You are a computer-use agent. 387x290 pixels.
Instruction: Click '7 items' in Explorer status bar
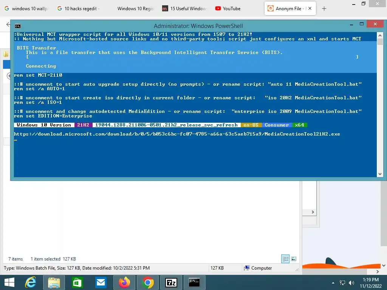pos(15,259)
